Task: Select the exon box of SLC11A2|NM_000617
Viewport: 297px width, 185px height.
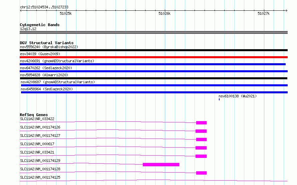Action: click(201, 148)
